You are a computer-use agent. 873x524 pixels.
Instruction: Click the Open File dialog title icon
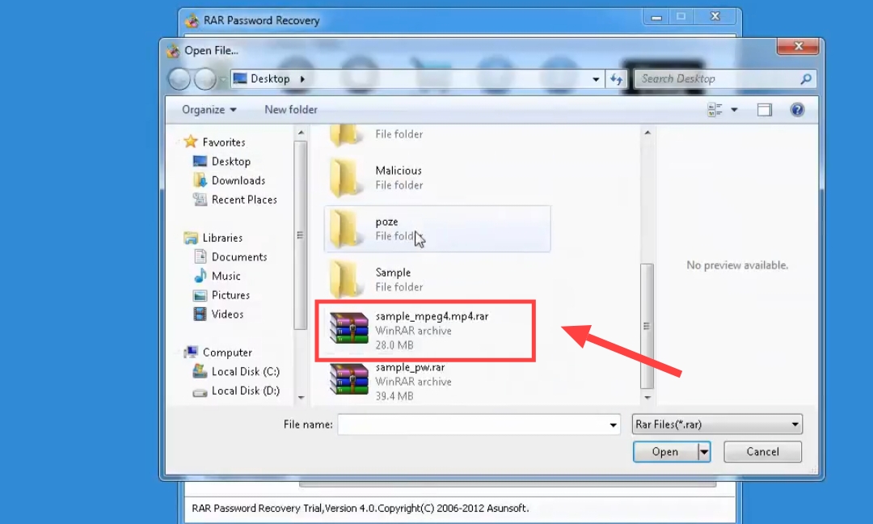tap(173, 50)
